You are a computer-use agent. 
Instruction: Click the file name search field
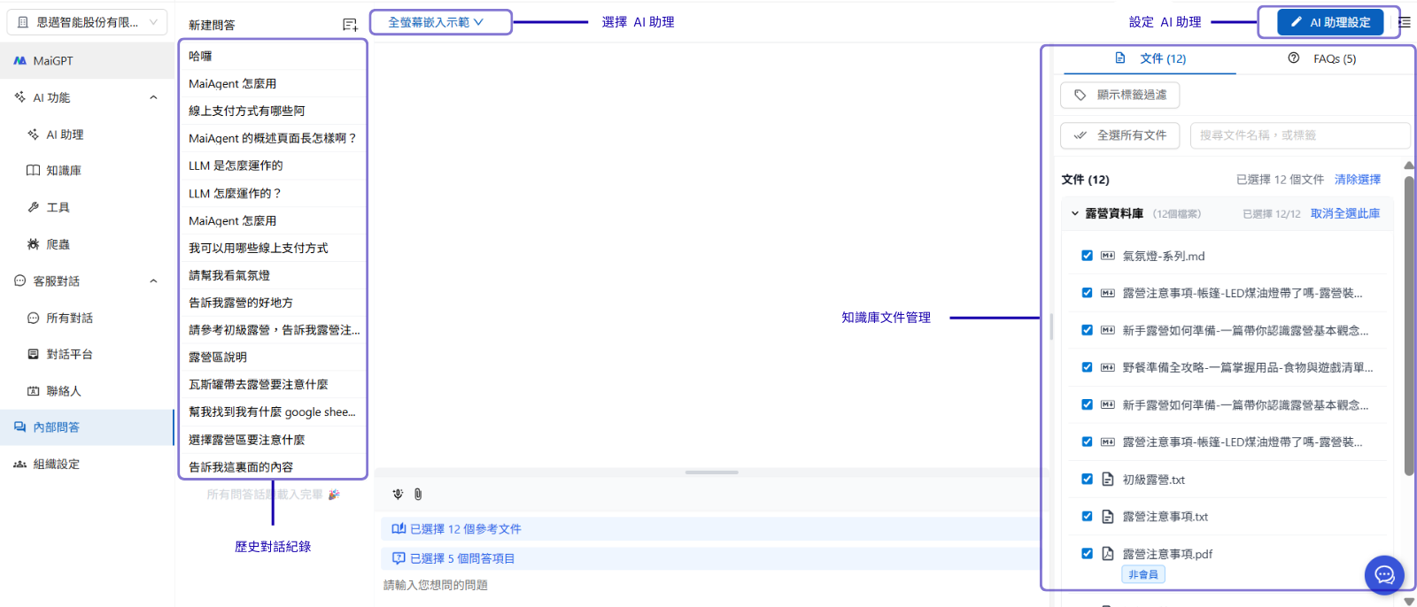(1299, 135)
